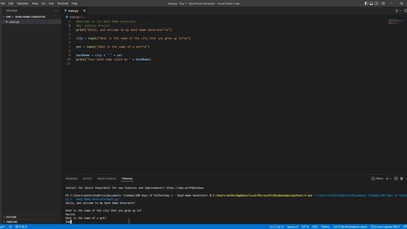Expand the Outline section

11,217
